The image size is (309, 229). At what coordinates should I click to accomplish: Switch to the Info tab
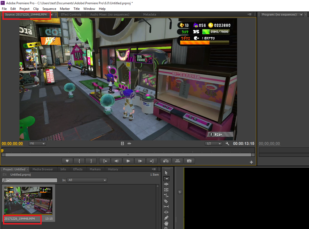[63, 169]
